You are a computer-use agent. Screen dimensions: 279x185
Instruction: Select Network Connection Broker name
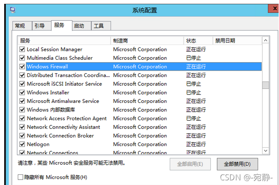coord(60,136)
